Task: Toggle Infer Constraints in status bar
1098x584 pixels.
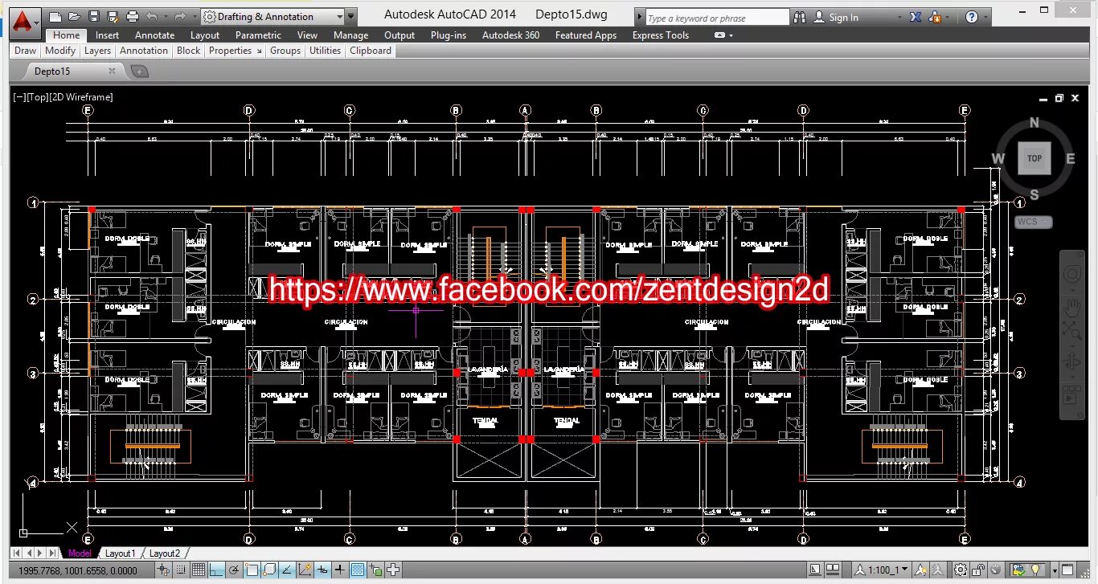Action: coord(163,570)
